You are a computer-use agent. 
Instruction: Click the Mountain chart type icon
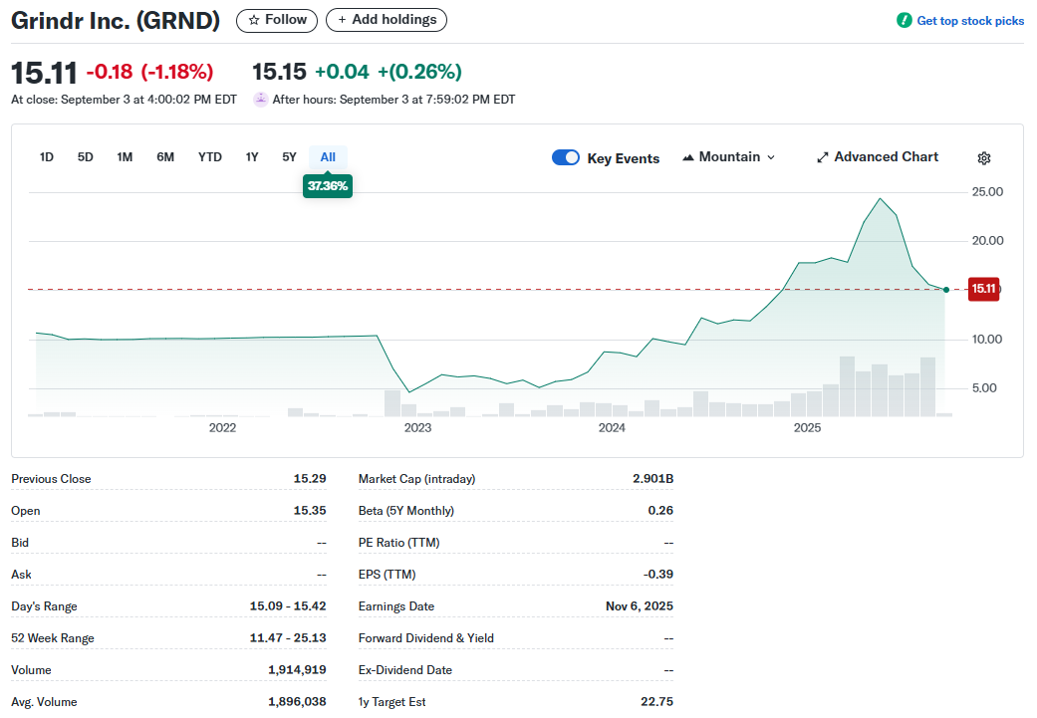(x=688, y=157)
